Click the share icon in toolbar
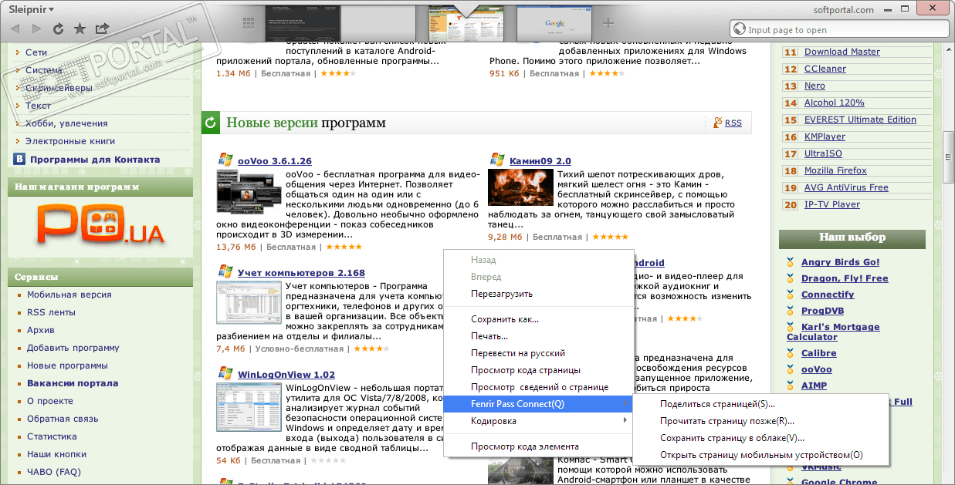Screen dimensions: 955x485 (x=102, y=29)
